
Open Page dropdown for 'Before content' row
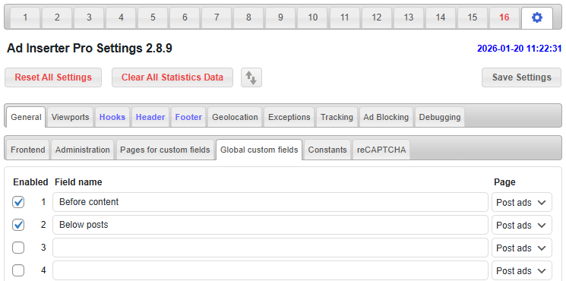[522, 202]
